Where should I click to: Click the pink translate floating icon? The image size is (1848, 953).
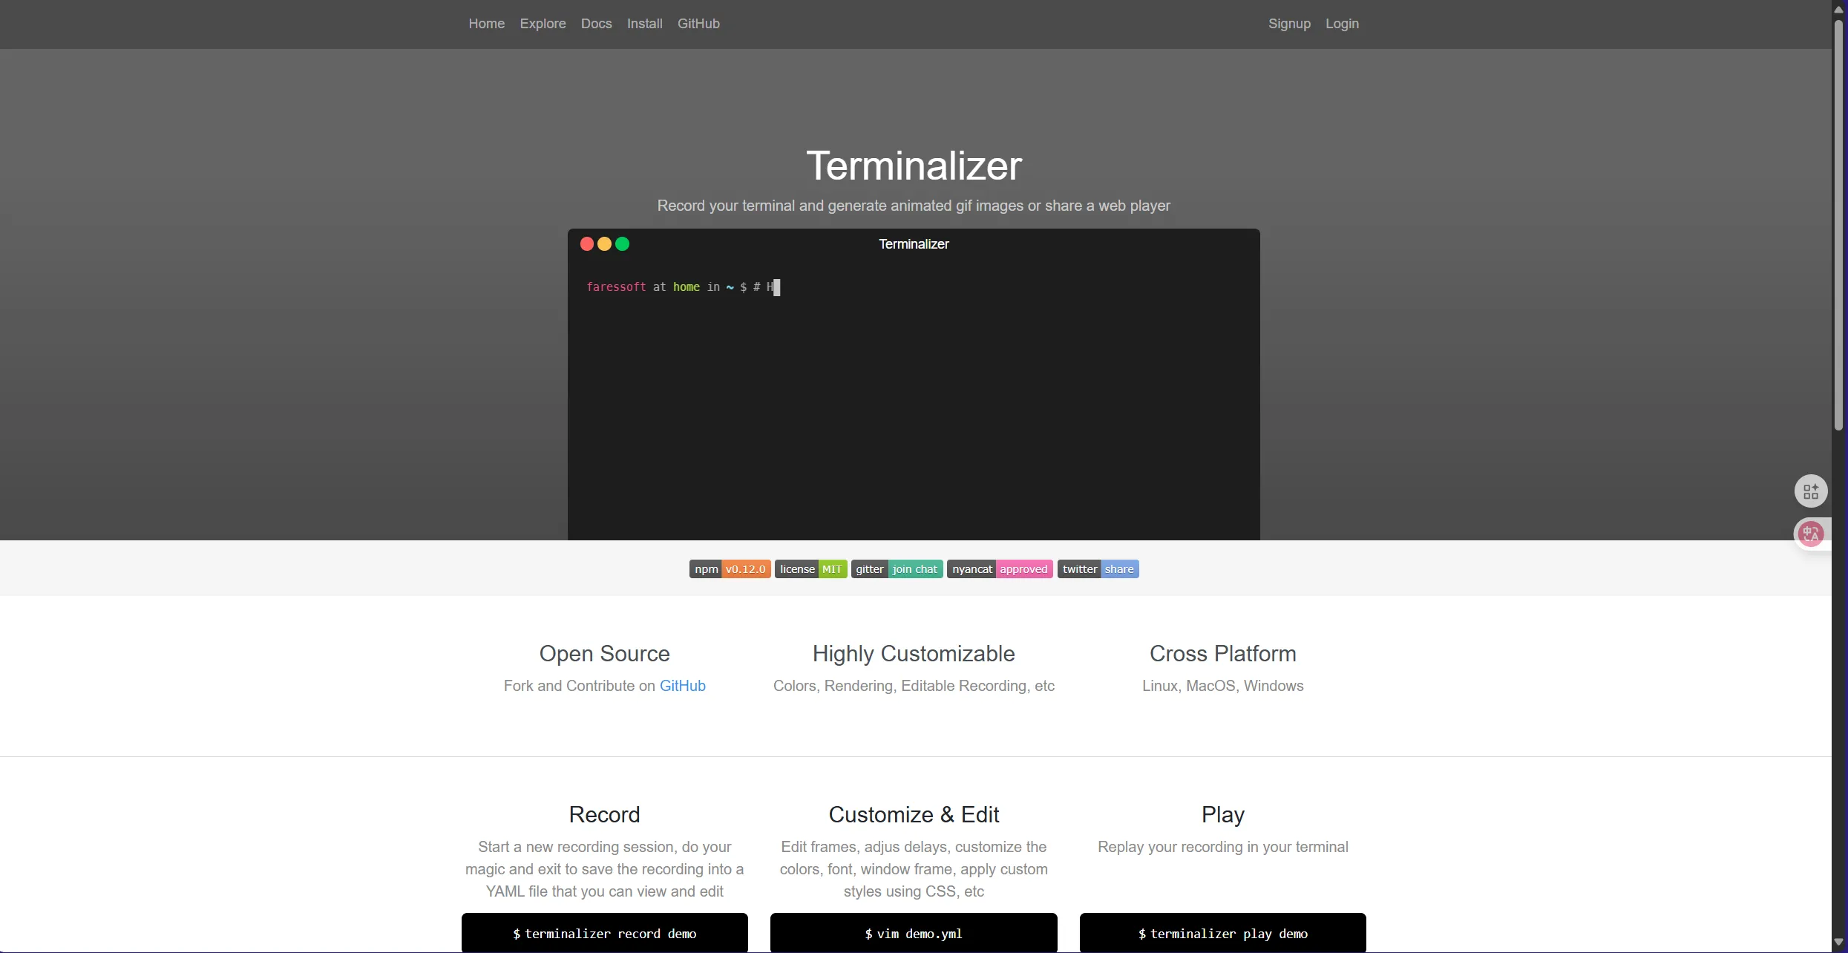pos(1811,534)
